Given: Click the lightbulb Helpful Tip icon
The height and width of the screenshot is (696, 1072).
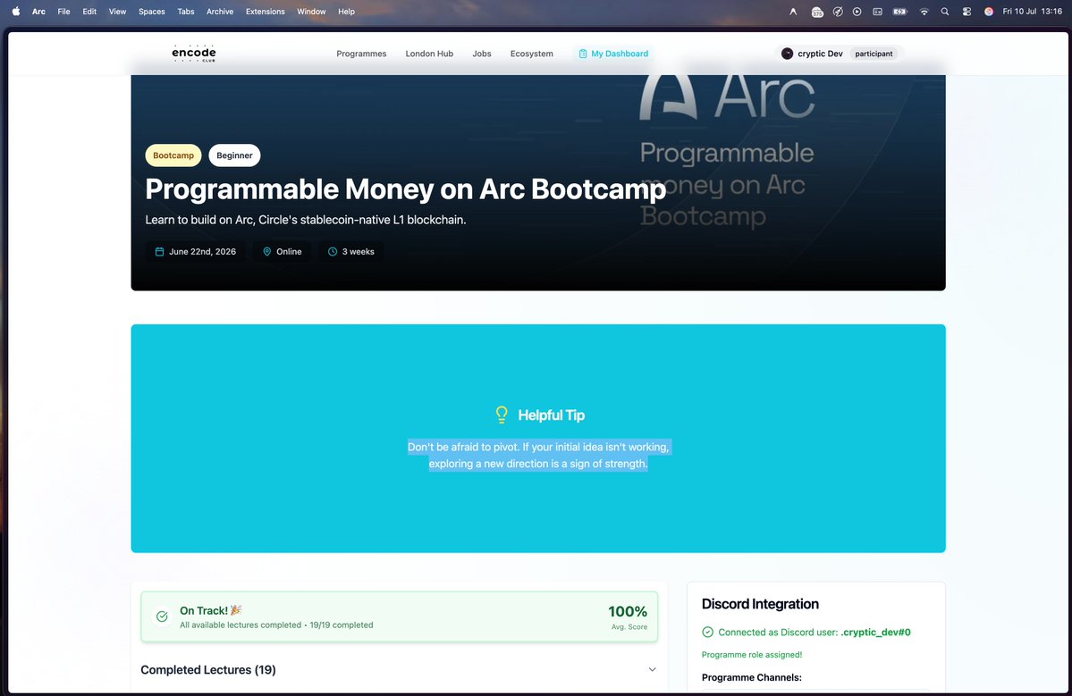Looking at the screenshot, I should point(502,415).
